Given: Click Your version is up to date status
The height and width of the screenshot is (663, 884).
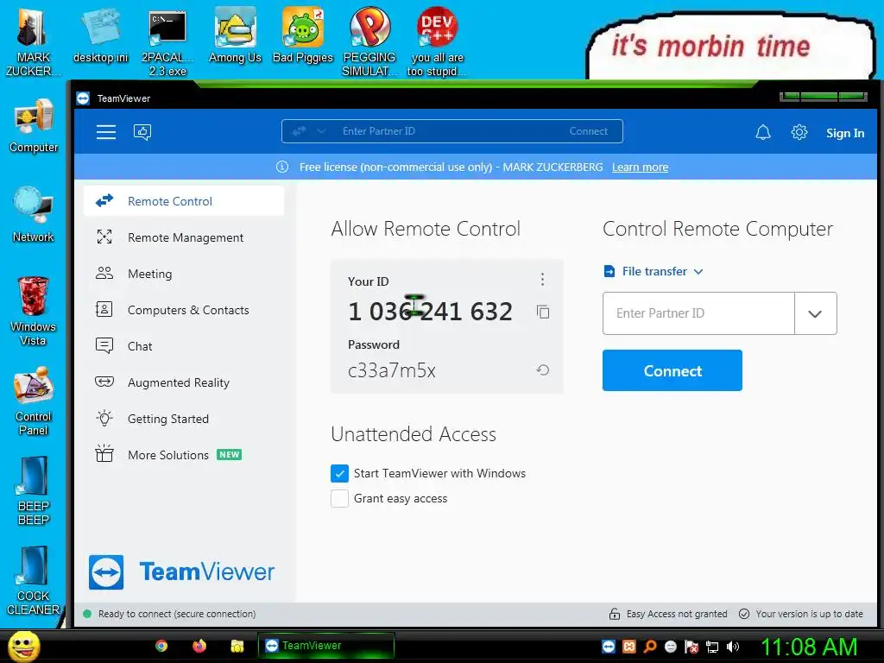Looking at the screenshot, I should (x=801, y=614).
